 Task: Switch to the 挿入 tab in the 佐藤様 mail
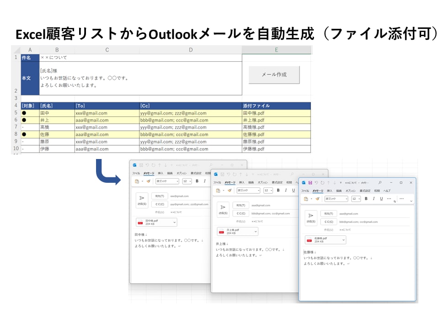[x=330, y=191]
